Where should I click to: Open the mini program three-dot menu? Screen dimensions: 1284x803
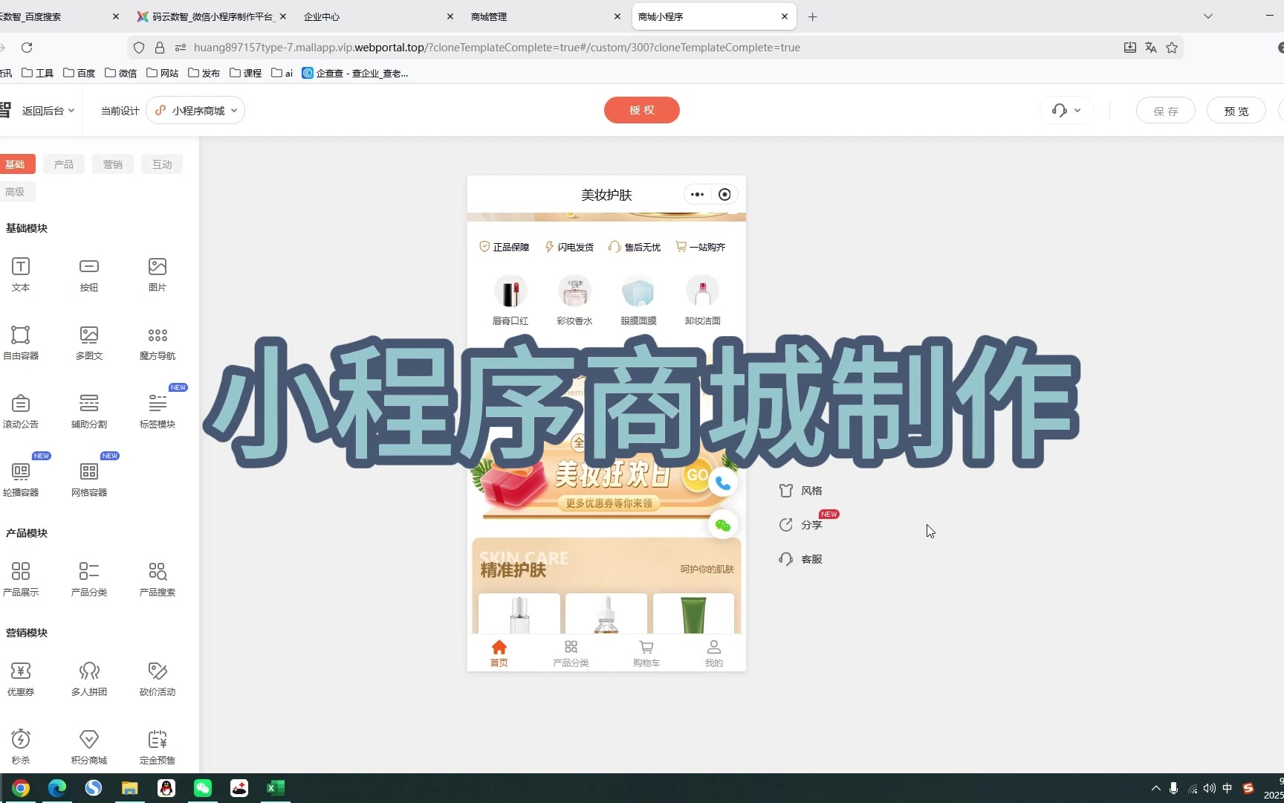click(697, 195)
